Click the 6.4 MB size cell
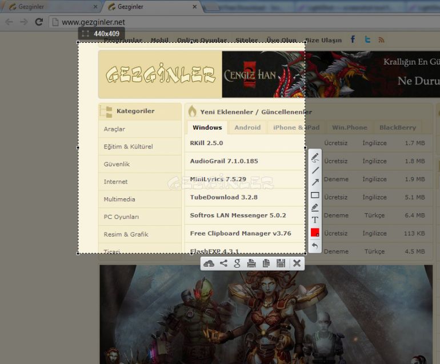 coord(415,215)
